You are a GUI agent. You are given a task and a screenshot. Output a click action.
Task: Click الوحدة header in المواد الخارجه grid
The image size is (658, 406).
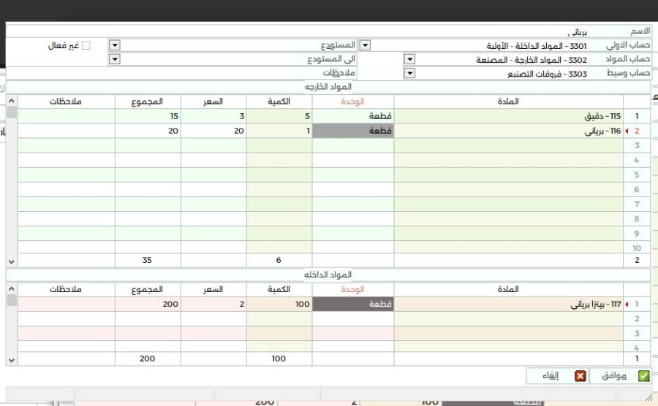pos(353,101)
